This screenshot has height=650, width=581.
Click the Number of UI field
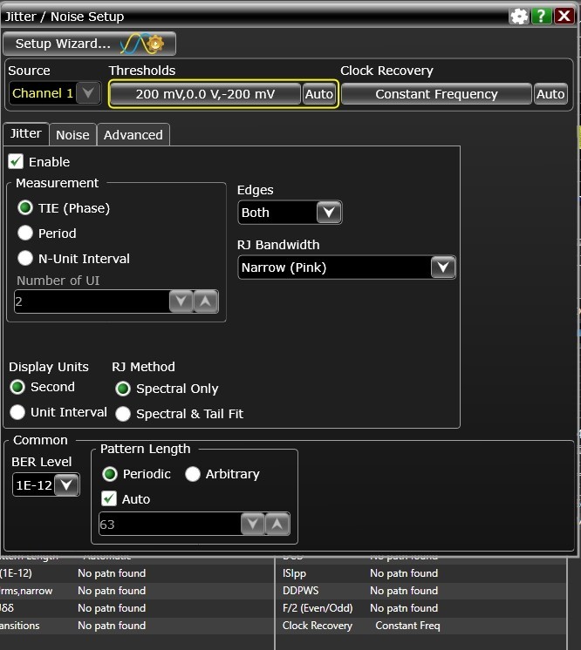92,301
